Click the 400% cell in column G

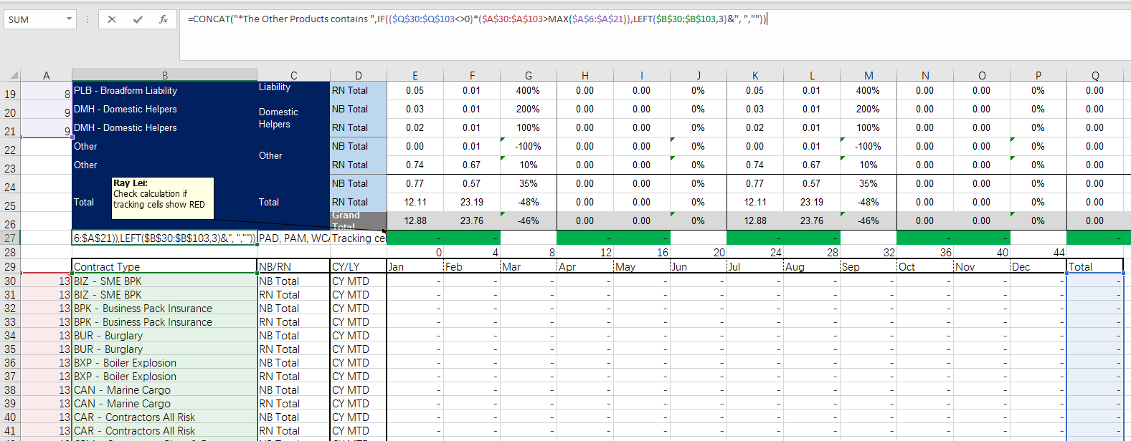click(529, 91)
